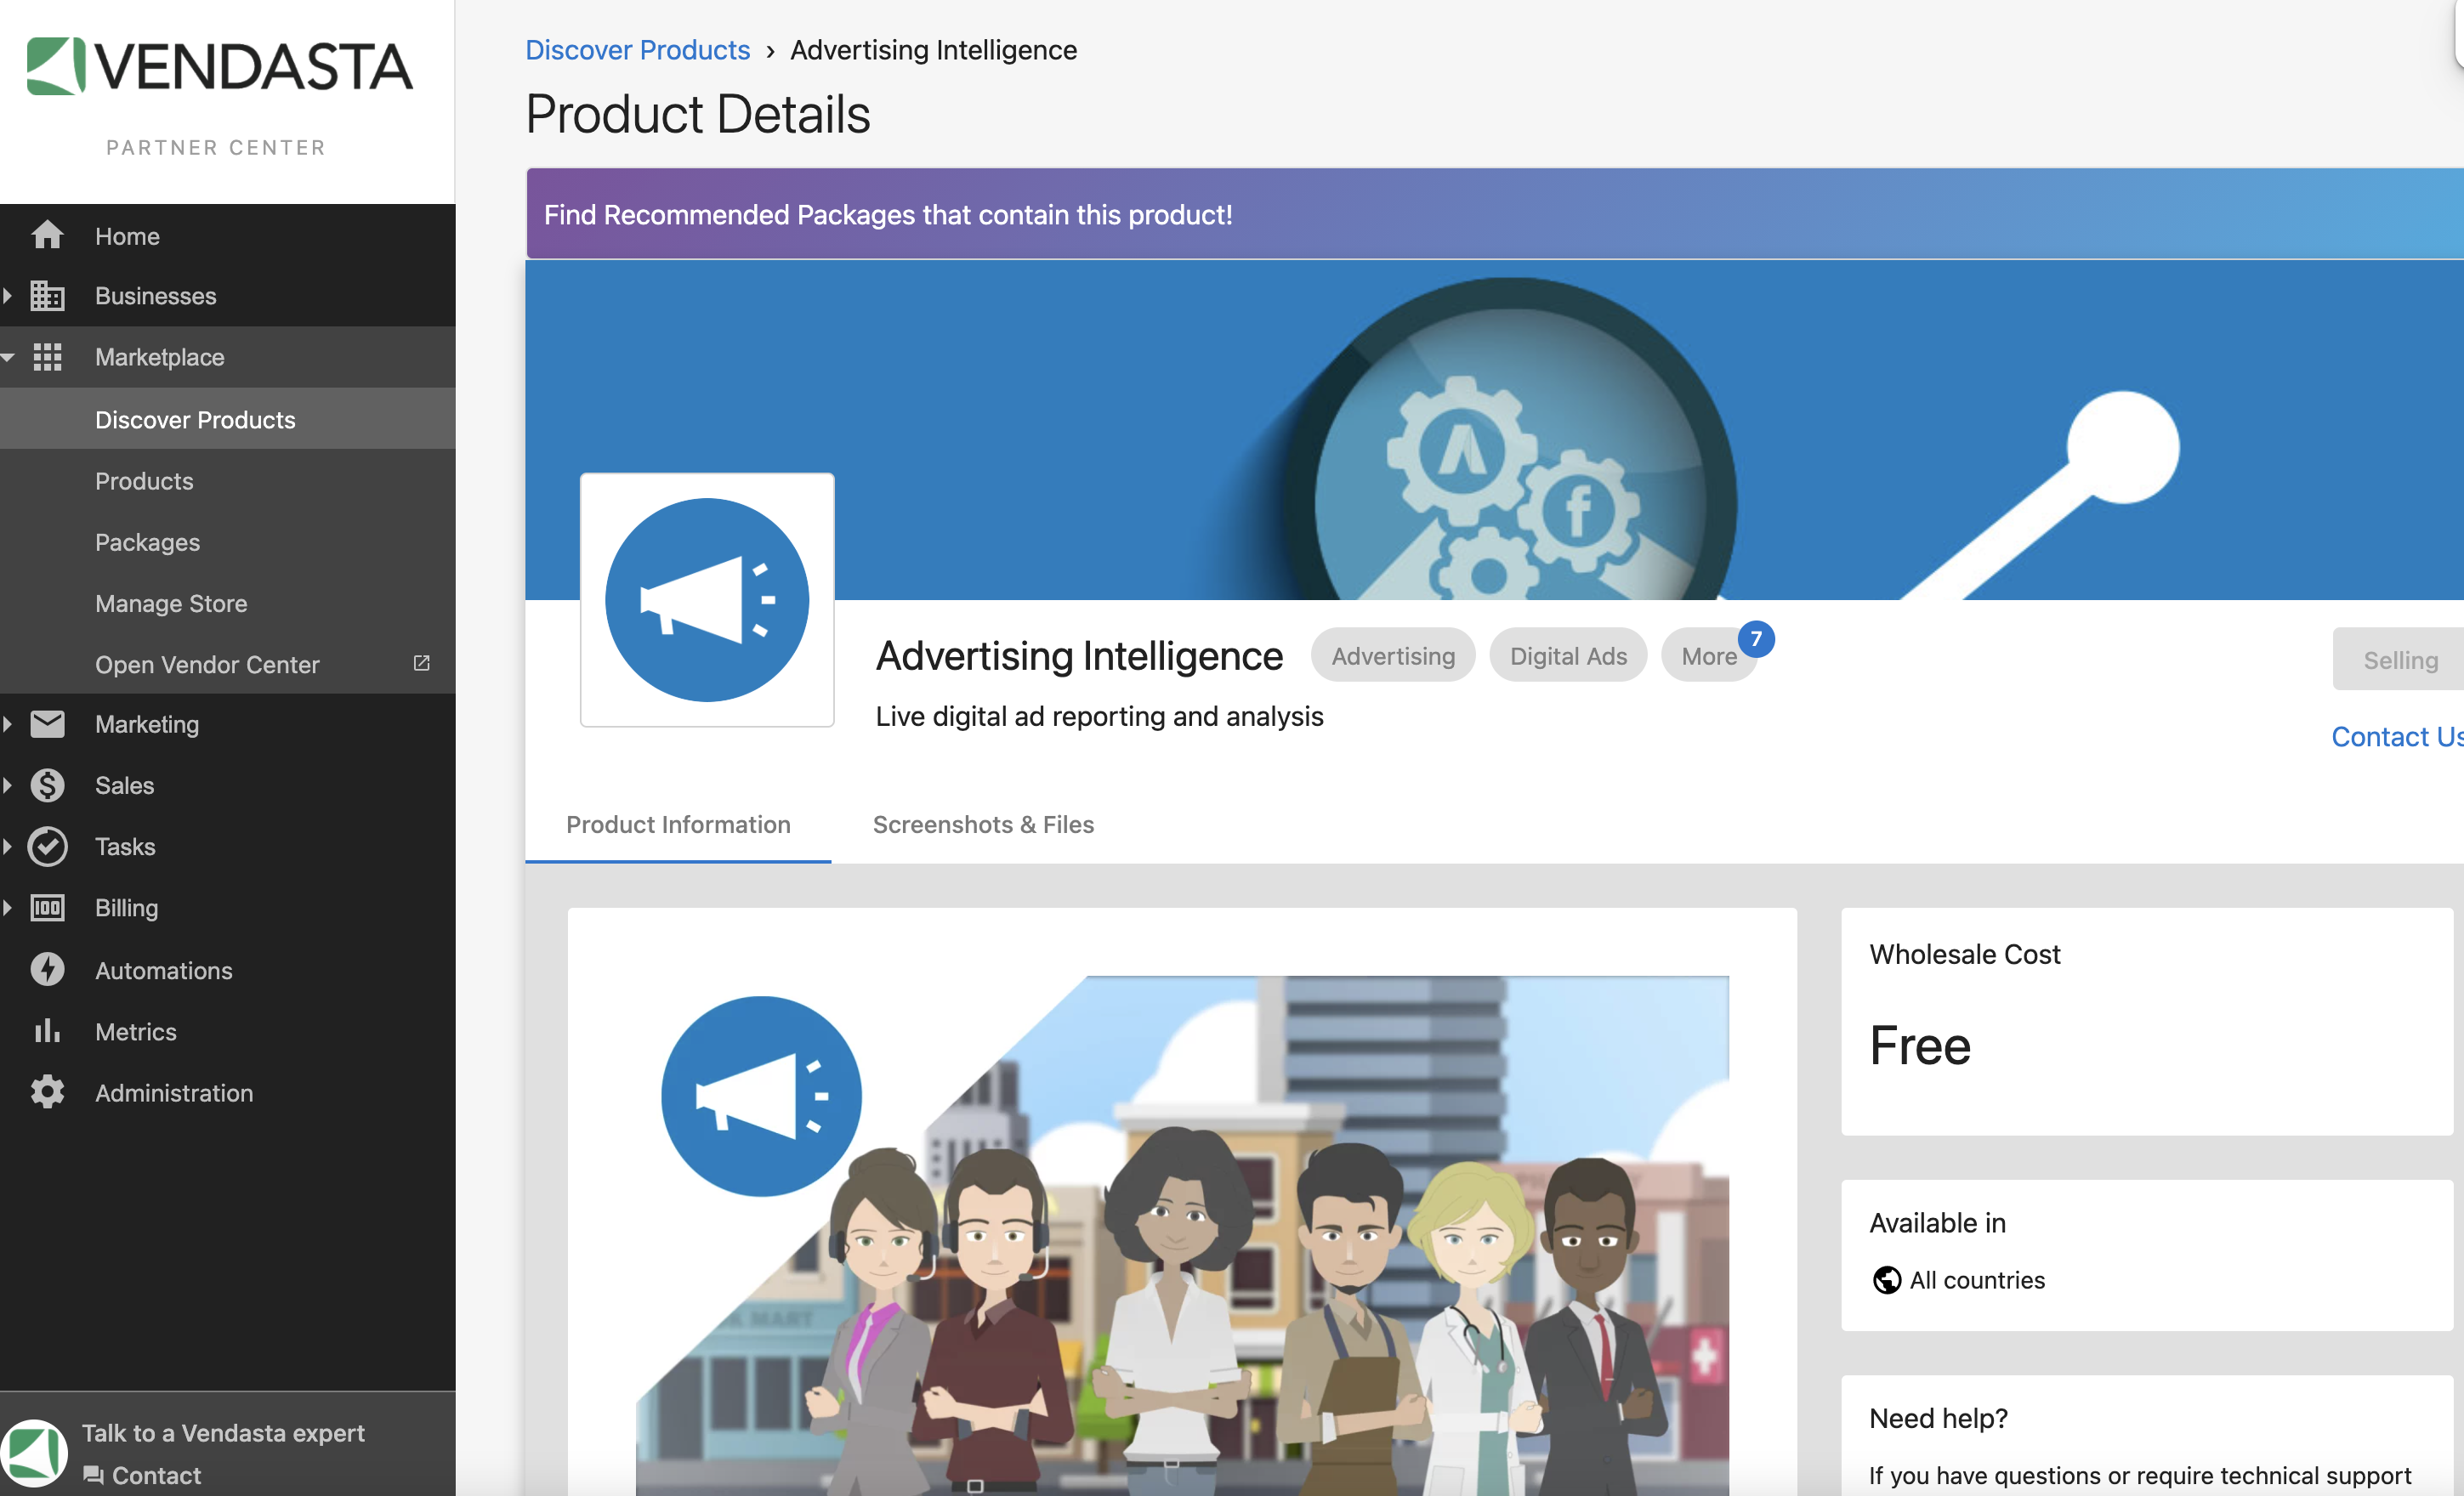The height and width of the screenshot is (1496, 2464).
Task: Click the Digital Ads category chip
Action: [1568, 656]
